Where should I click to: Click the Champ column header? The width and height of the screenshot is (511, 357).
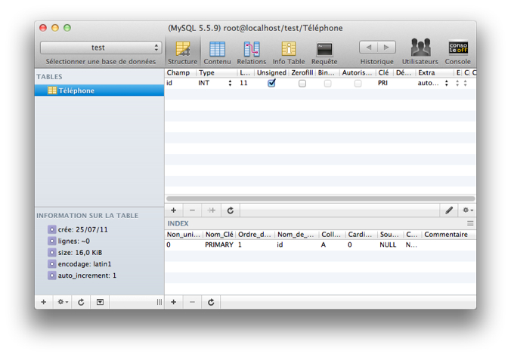click(x=178, y=72)
